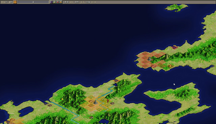Click the small island at top right

coord(176,7)
